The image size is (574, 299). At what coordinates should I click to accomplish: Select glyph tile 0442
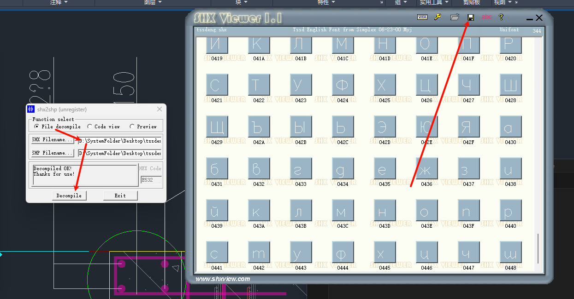click(x=259, y=252)
